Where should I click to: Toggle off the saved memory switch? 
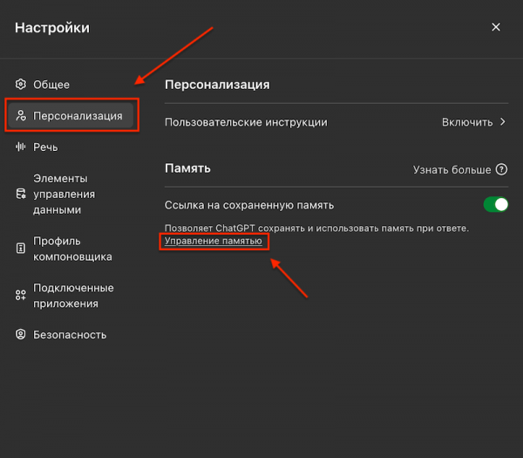(495, 205)
